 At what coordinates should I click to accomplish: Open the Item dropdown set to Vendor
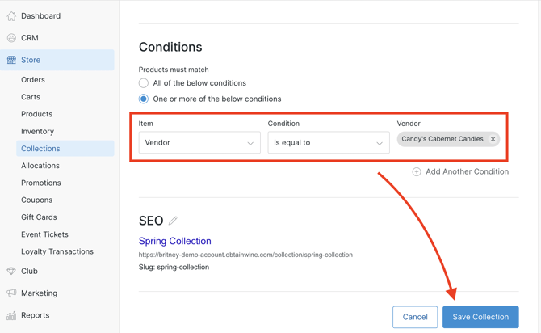[199, 143]
